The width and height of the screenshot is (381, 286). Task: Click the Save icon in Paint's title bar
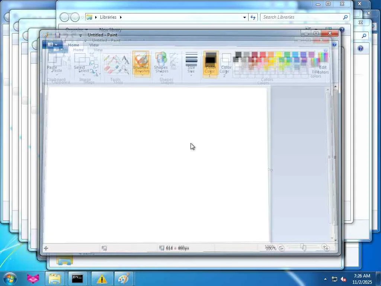[58, 35]
